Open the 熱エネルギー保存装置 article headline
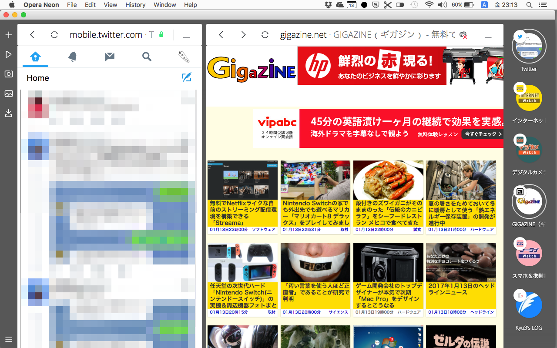Image resolution: width=557 pixels, height=348 pixels. pyautogui.click(x=461, y=213)
